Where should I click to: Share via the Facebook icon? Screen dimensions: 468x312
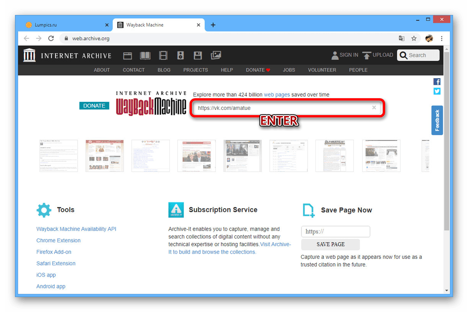(437, 82)
